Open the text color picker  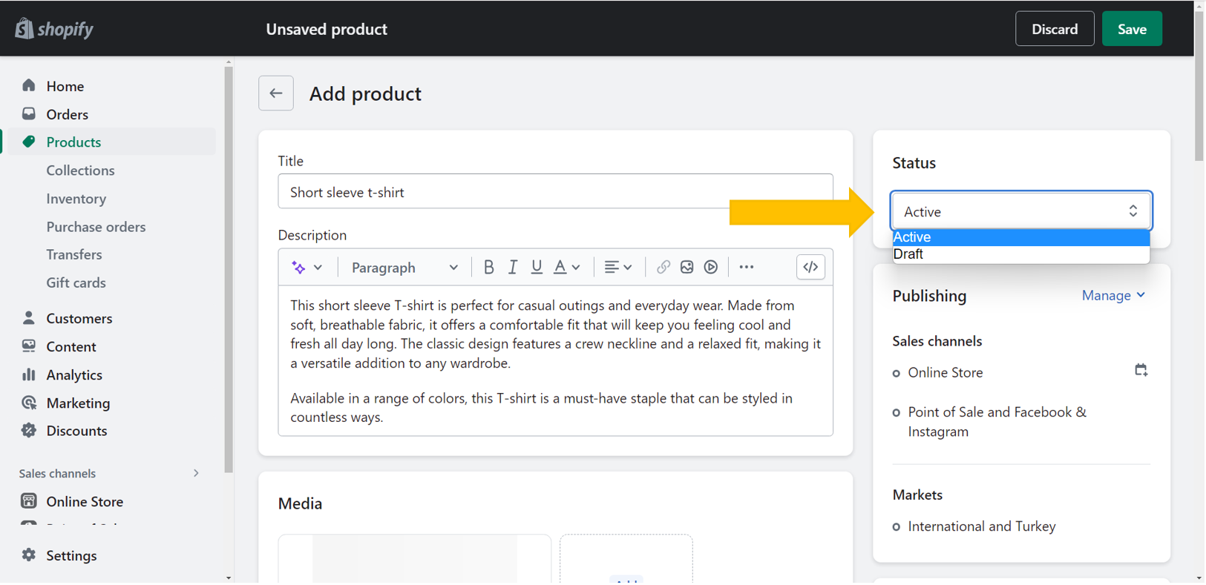pyautogui.click(x=567, y=268)
